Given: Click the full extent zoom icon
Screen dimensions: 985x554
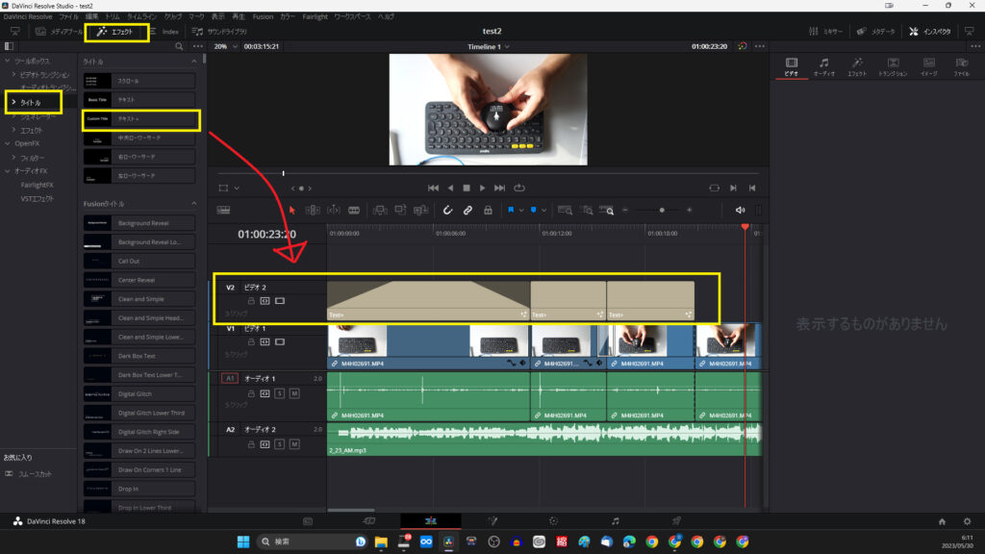Looking at the screenshot, I should click(x=565, y=211).
